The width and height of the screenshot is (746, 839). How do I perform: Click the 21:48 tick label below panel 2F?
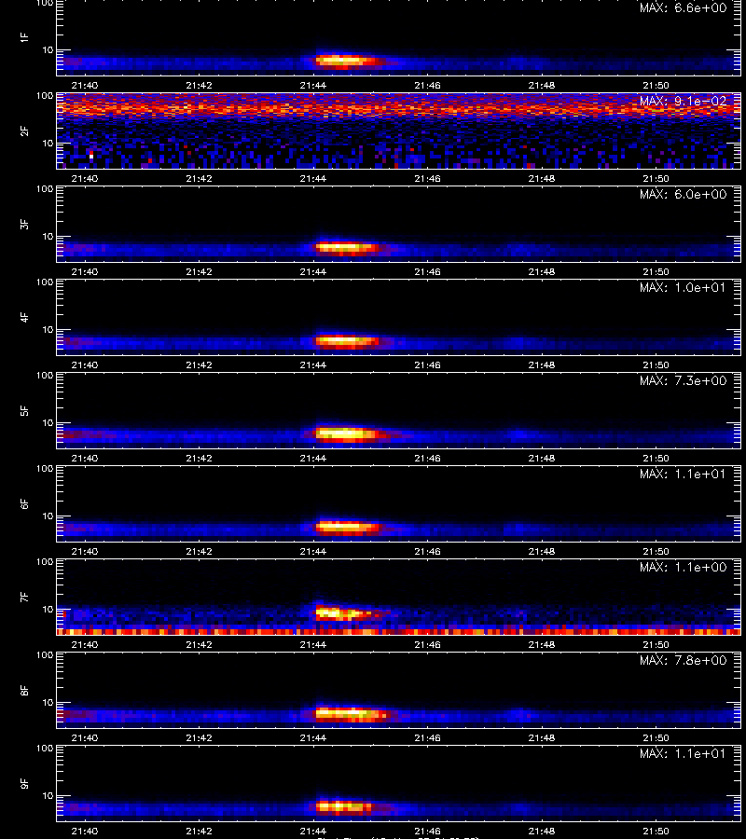coord(542,178)
